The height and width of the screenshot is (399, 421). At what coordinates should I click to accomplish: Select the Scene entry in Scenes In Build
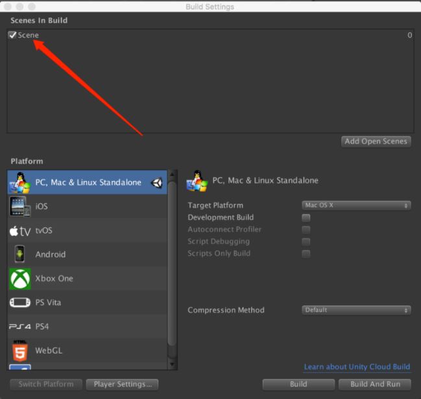[29, 35]
